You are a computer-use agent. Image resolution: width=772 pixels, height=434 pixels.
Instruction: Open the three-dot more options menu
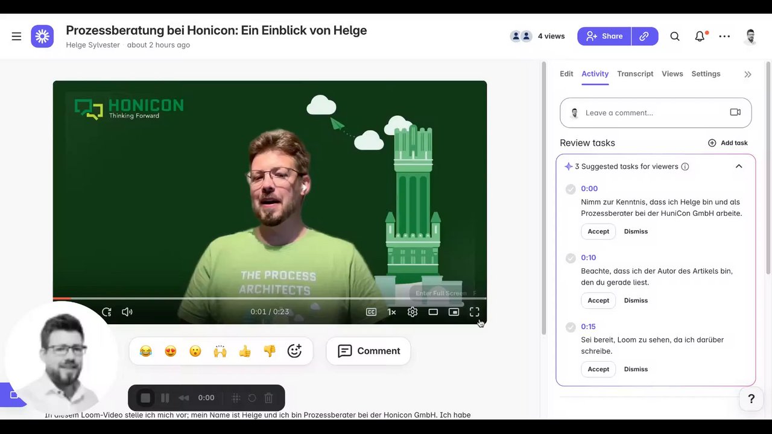click(x=724, y=36)
